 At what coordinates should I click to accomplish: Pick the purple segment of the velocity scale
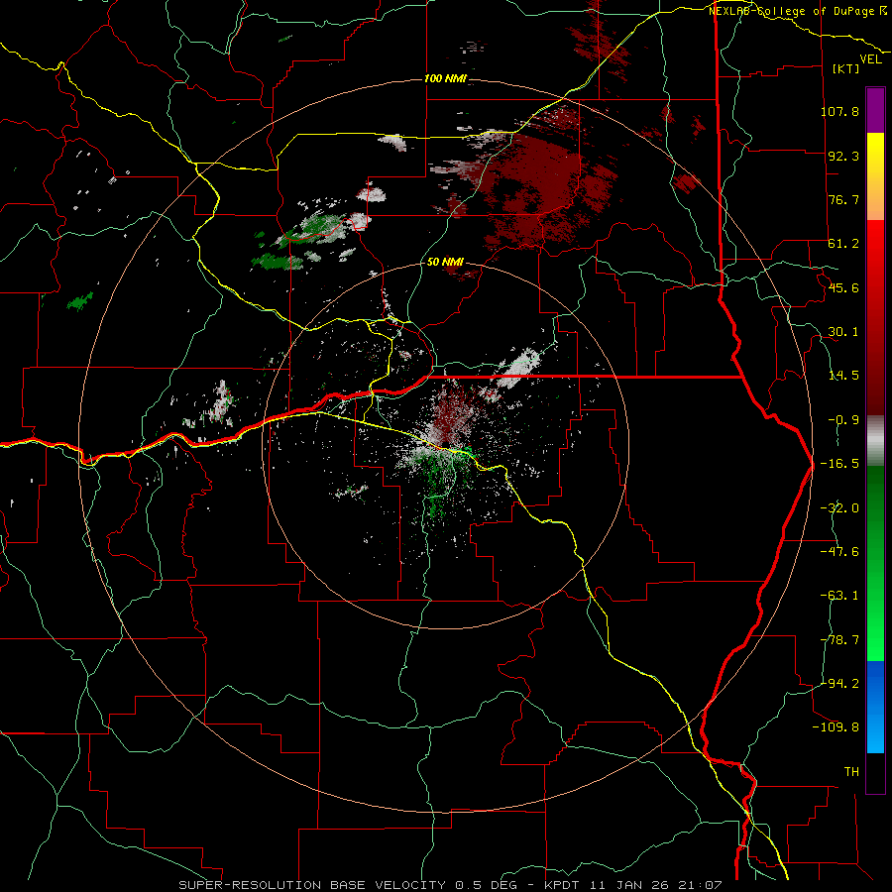pyautogui.click(x=875, y=110)
